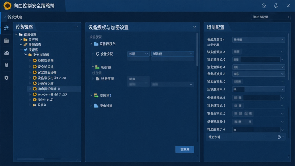The height and width of the screenshot is (166, 295).
Task: Open the tray-shaped icon in the left sidebar
Action: click(6, 53)
